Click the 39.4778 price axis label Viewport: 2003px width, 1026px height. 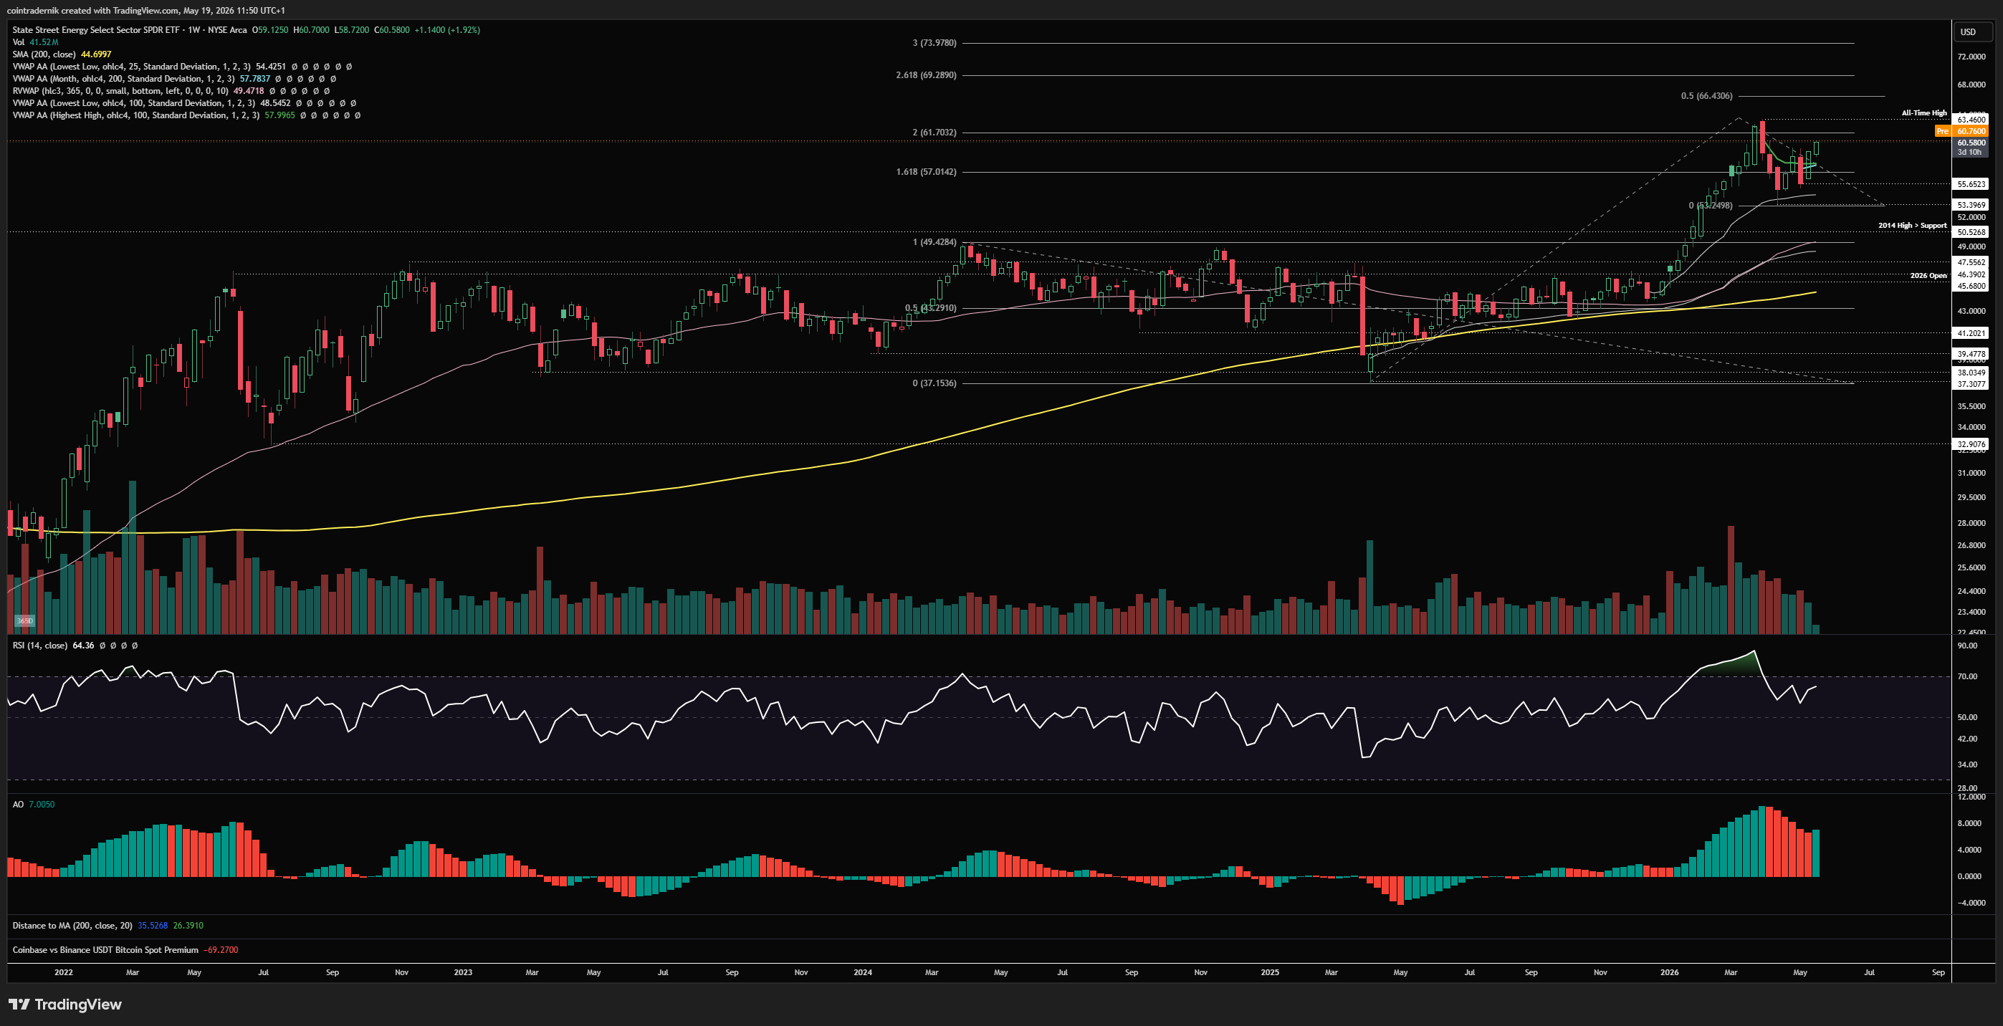click(1971, 355)
